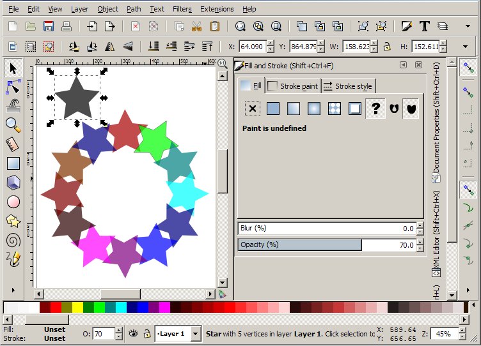
Task: Select the Selector arrow tool
Action: [13, 68]
